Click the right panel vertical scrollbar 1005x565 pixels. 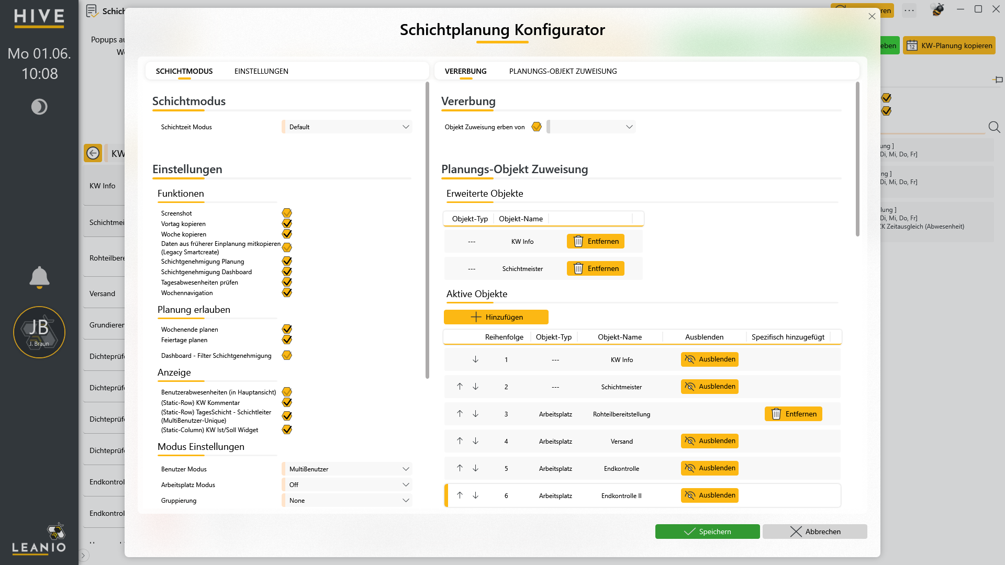857,160
